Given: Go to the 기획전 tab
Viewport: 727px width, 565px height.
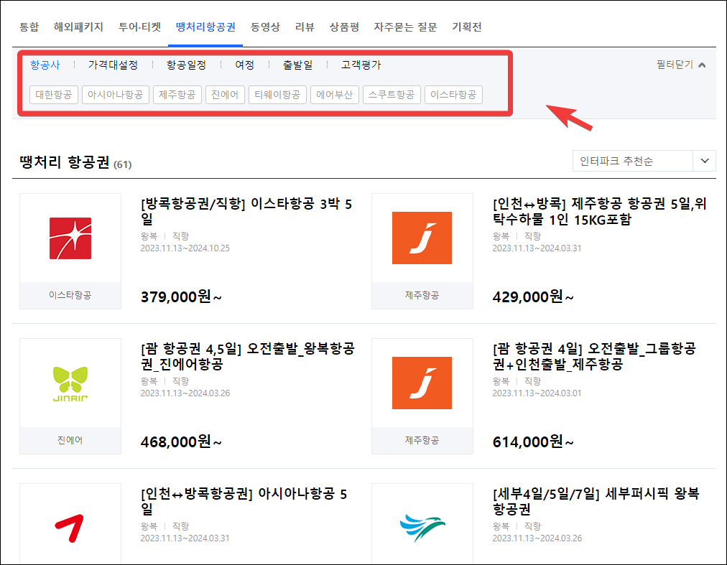Looking at the screenshot, I should [x=466, y=27].
